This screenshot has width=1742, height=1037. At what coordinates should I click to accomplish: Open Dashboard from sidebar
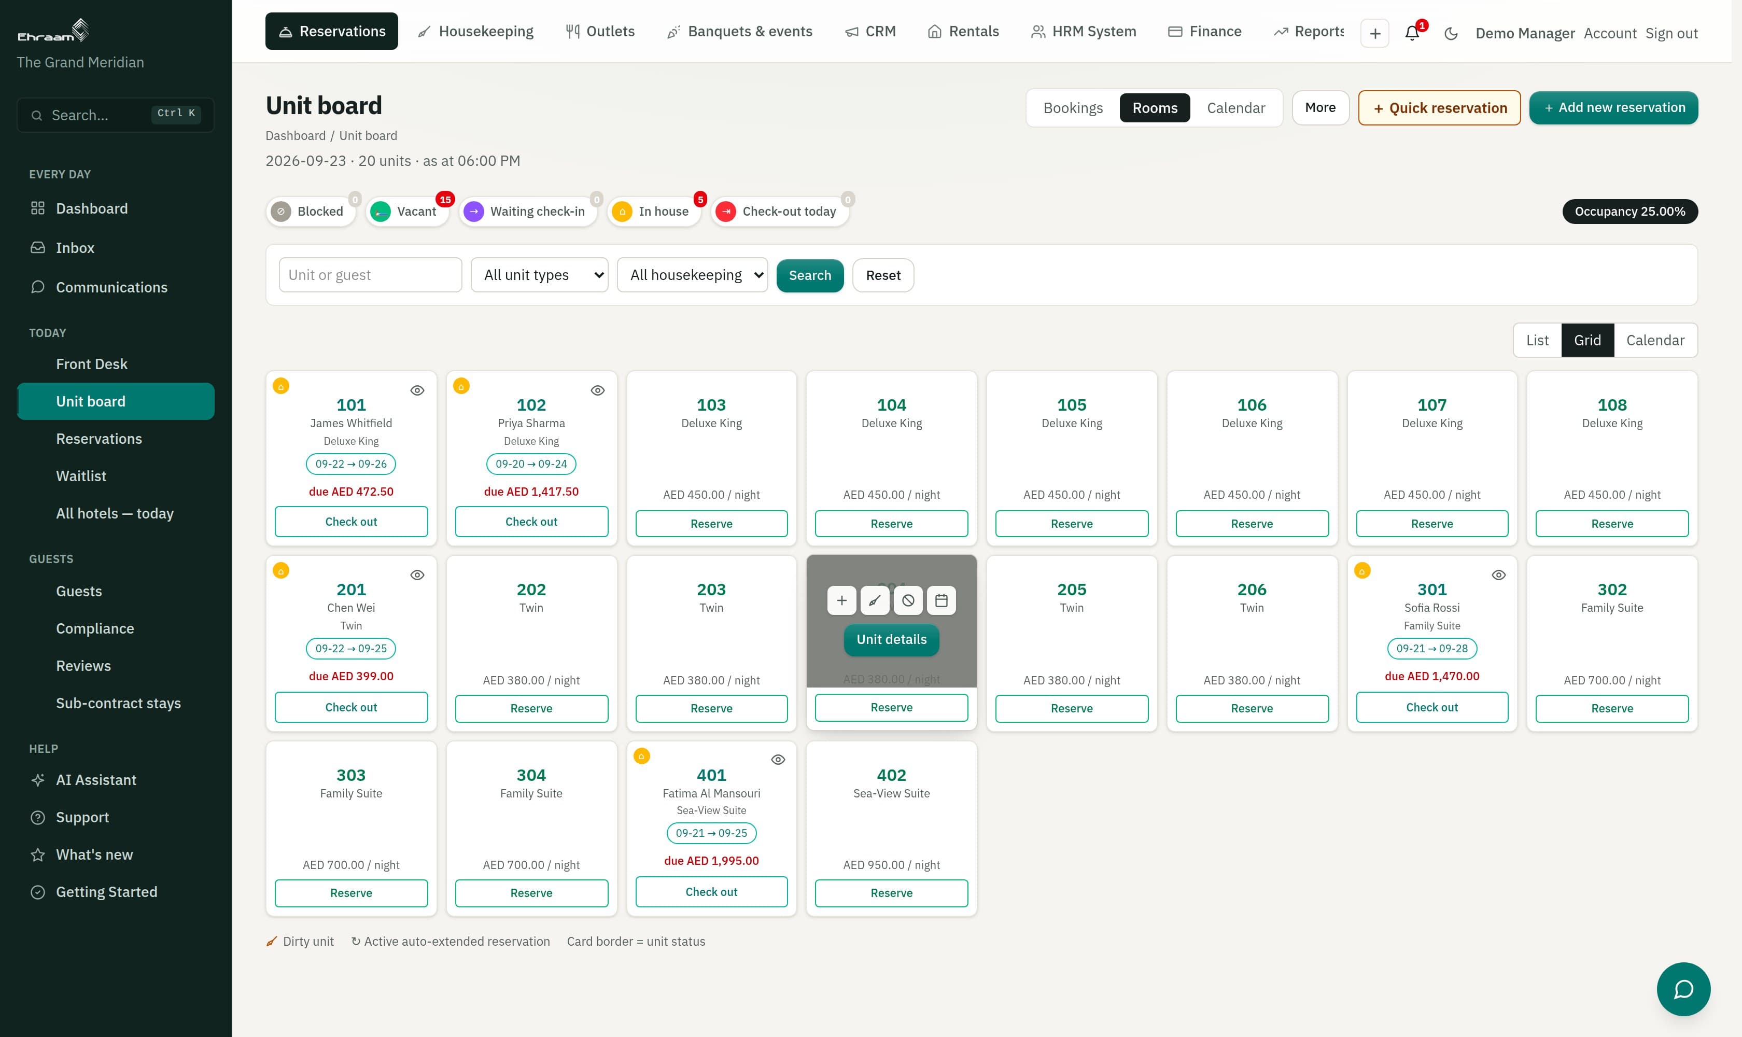pyautogui.click(x=116, y=208)
